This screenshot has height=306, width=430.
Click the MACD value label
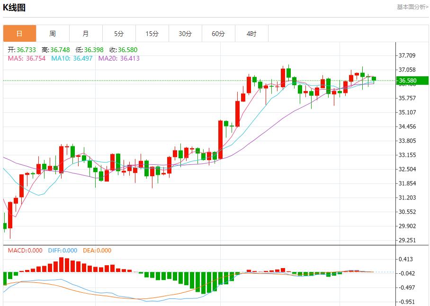(x=25, y=251)
